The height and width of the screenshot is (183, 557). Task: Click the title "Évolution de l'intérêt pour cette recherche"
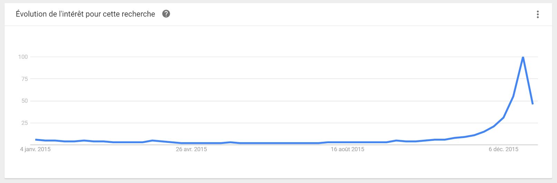tap(85, 14)
